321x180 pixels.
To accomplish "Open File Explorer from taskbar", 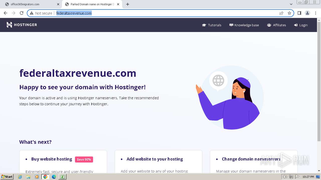I will coord(28,177).
